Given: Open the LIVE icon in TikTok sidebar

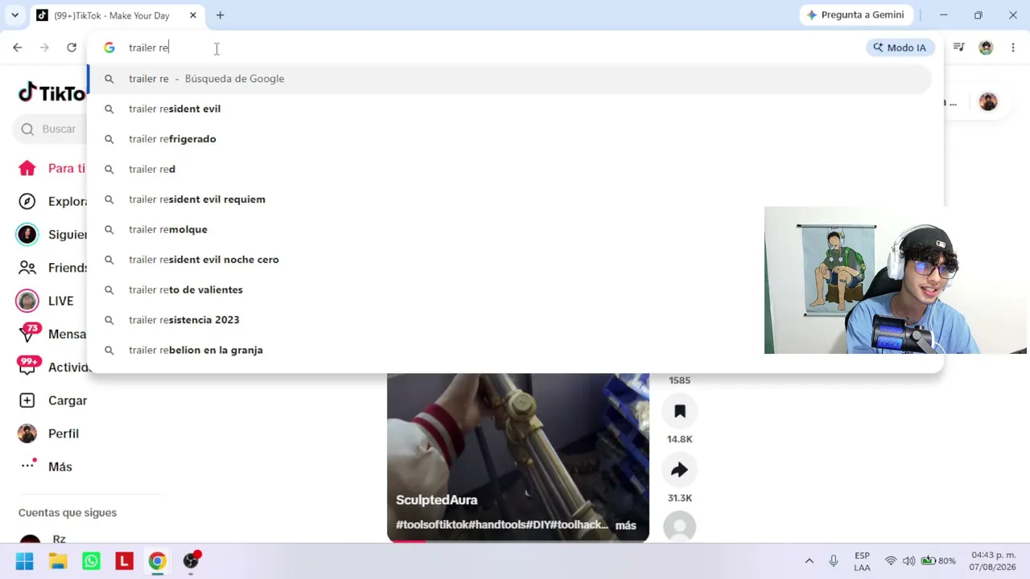Looking at the screenshot, I should point(27,301).
